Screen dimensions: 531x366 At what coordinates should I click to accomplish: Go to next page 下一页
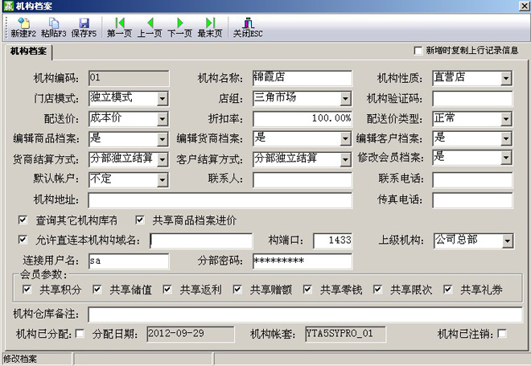pyautogui.click(x=179, y=28)
